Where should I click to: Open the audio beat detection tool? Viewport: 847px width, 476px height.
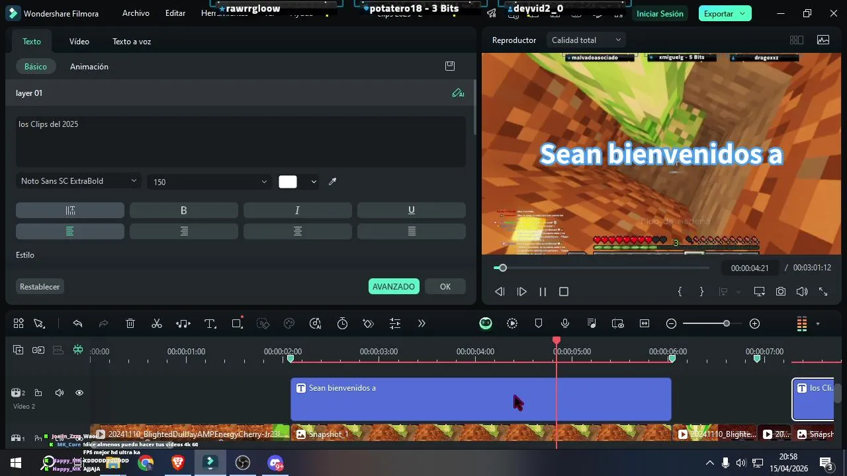tap(183, 323)
